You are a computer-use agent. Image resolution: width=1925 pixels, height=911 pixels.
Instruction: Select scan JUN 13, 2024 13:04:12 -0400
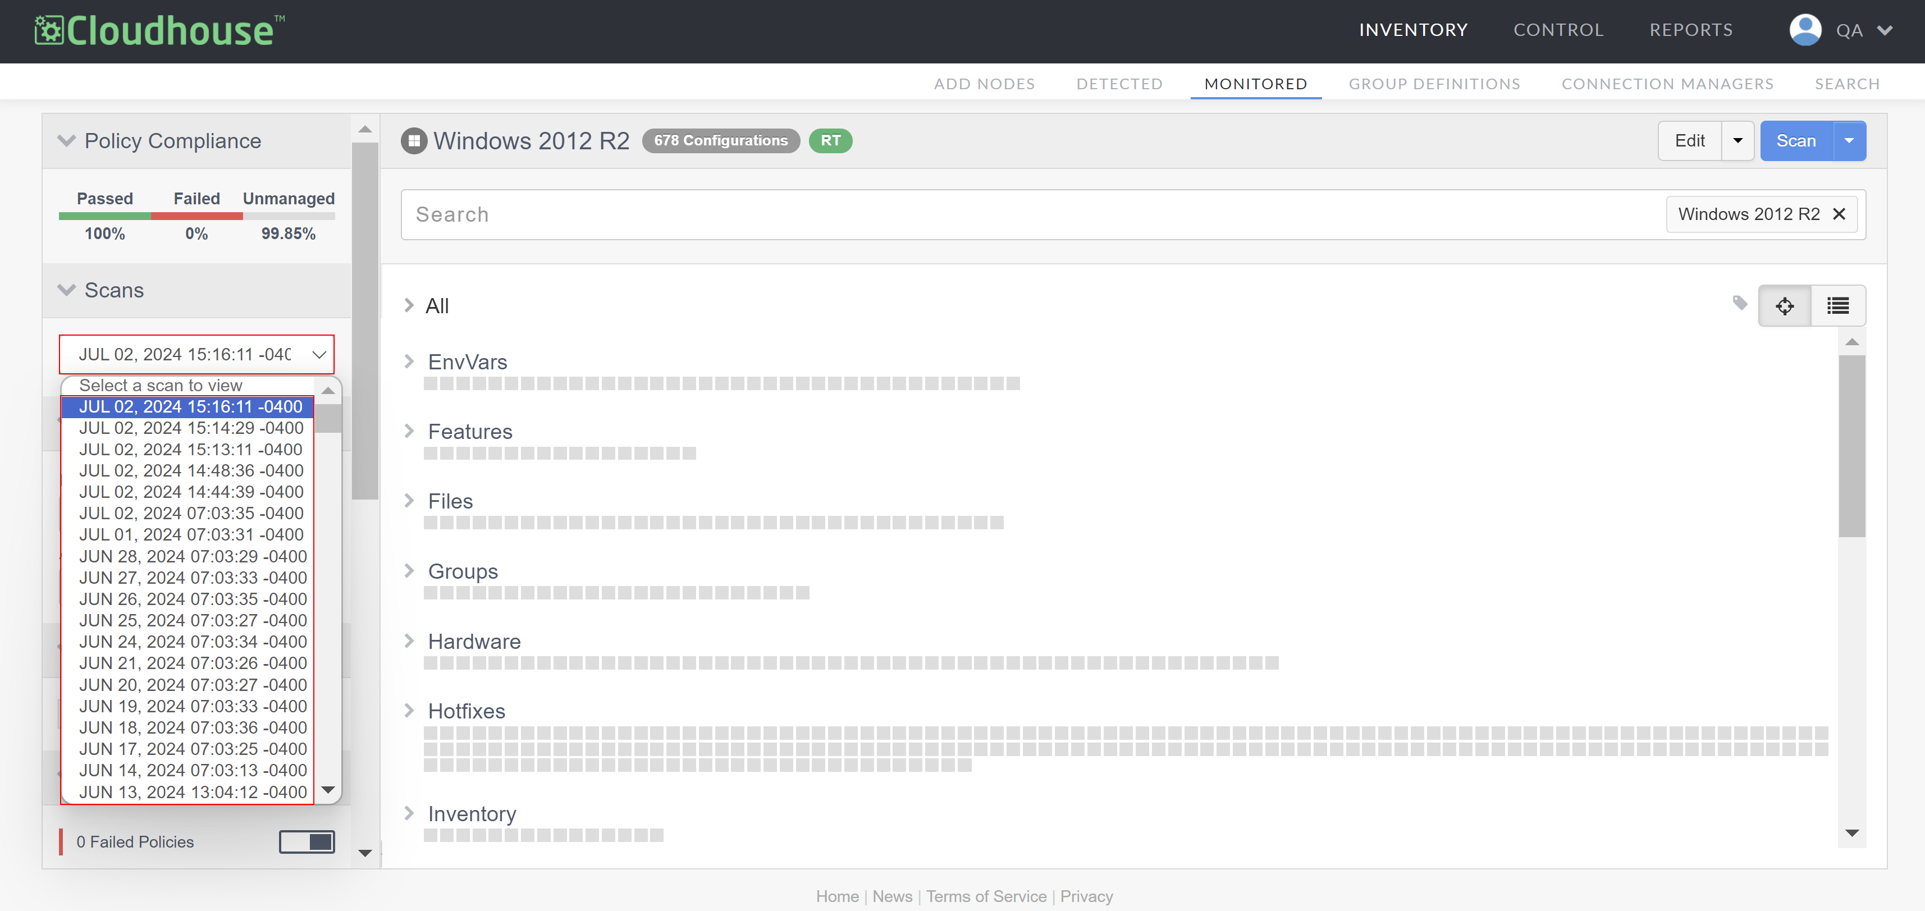click(x=188, y=792)
